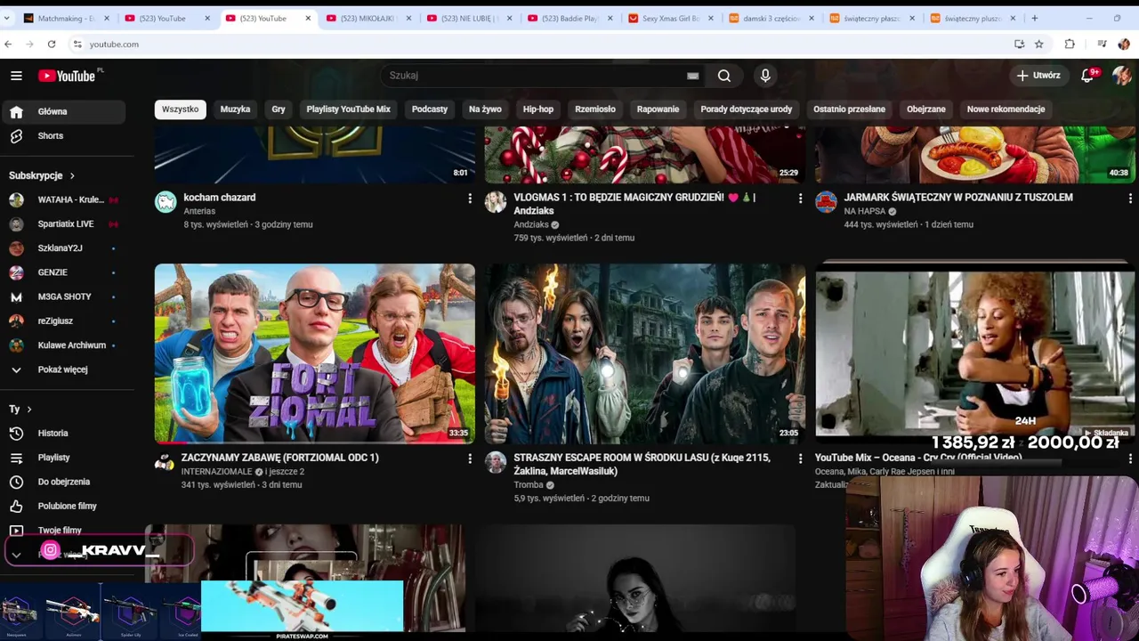Open Polubione filmy liked videos
Screen dimensions: 1139x641
click(62, 506)
